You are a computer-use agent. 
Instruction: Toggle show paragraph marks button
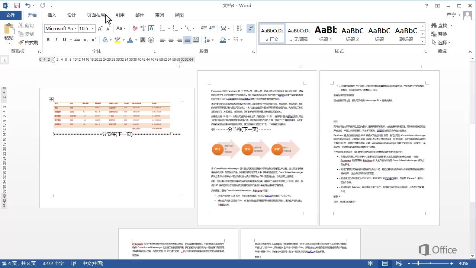coord(251,28)
